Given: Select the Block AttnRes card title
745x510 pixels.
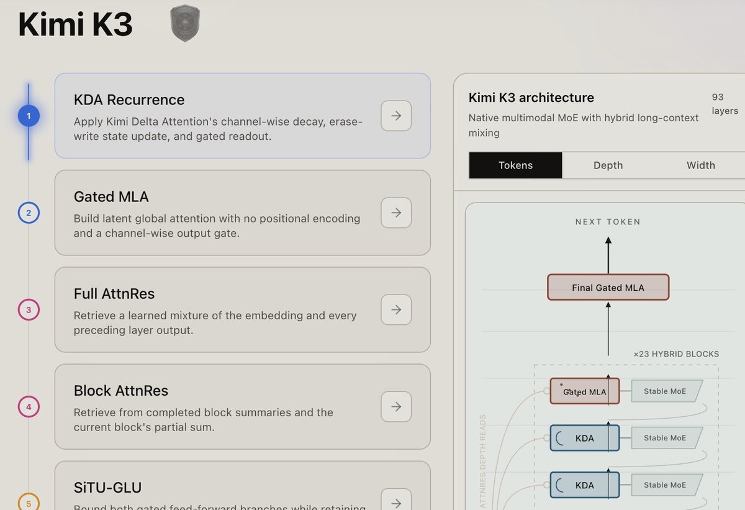Looking at the screenshot, I should [121, 391].
